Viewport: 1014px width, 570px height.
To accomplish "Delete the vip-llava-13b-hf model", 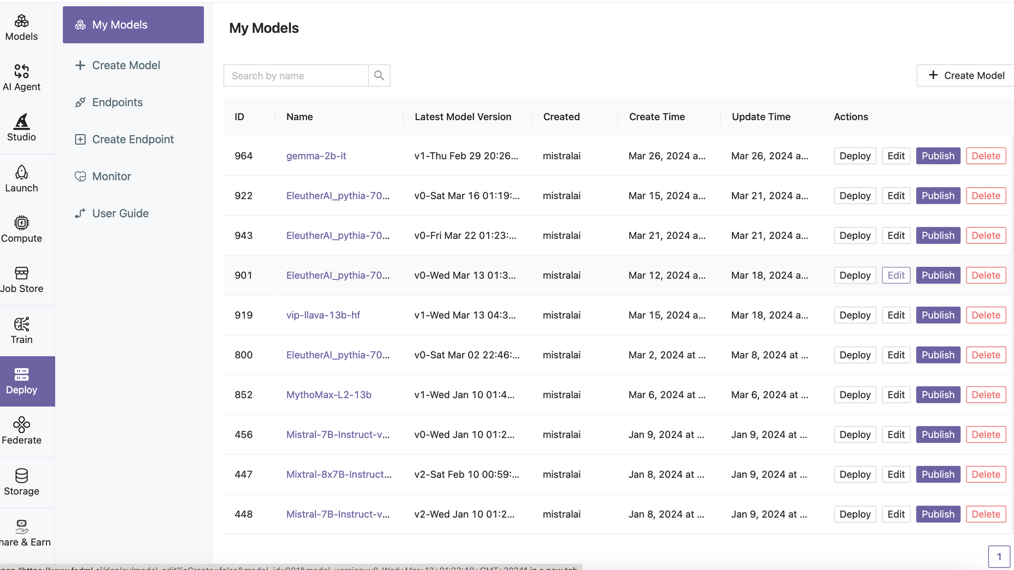I will point(986,315).
